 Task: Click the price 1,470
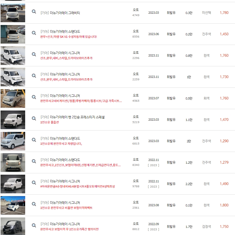(224, 120)
